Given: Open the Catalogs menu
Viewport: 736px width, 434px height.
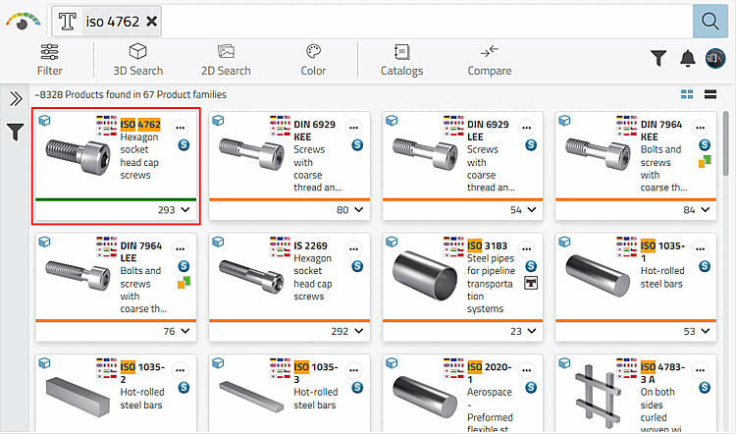Looking at the screenshot, I should coord(401,59).
